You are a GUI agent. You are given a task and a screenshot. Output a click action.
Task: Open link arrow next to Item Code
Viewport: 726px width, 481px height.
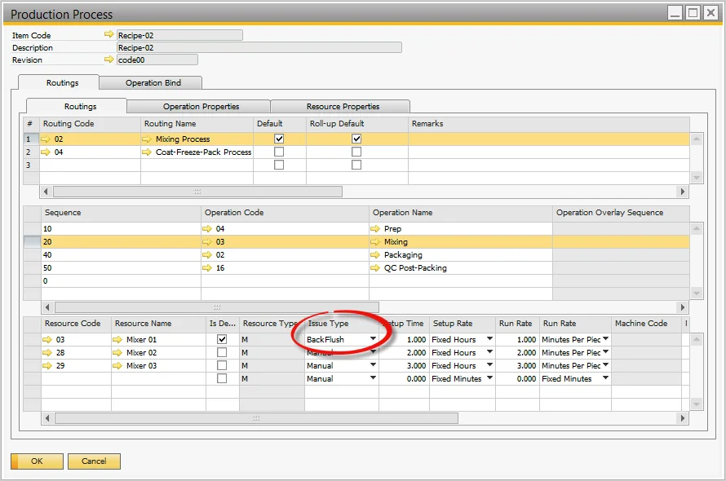[108, 34]
